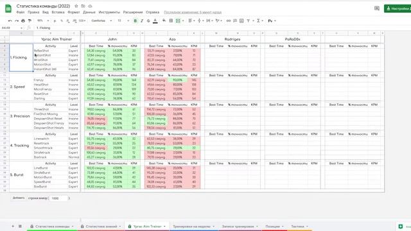Screen dimensions: 411x231
Task: Open the Файл menu
Action: coord(20,12)
